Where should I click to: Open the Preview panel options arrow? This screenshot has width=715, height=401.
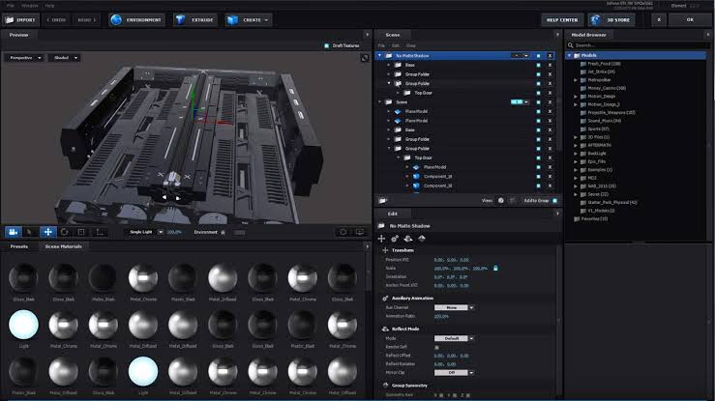pos(367,35)
